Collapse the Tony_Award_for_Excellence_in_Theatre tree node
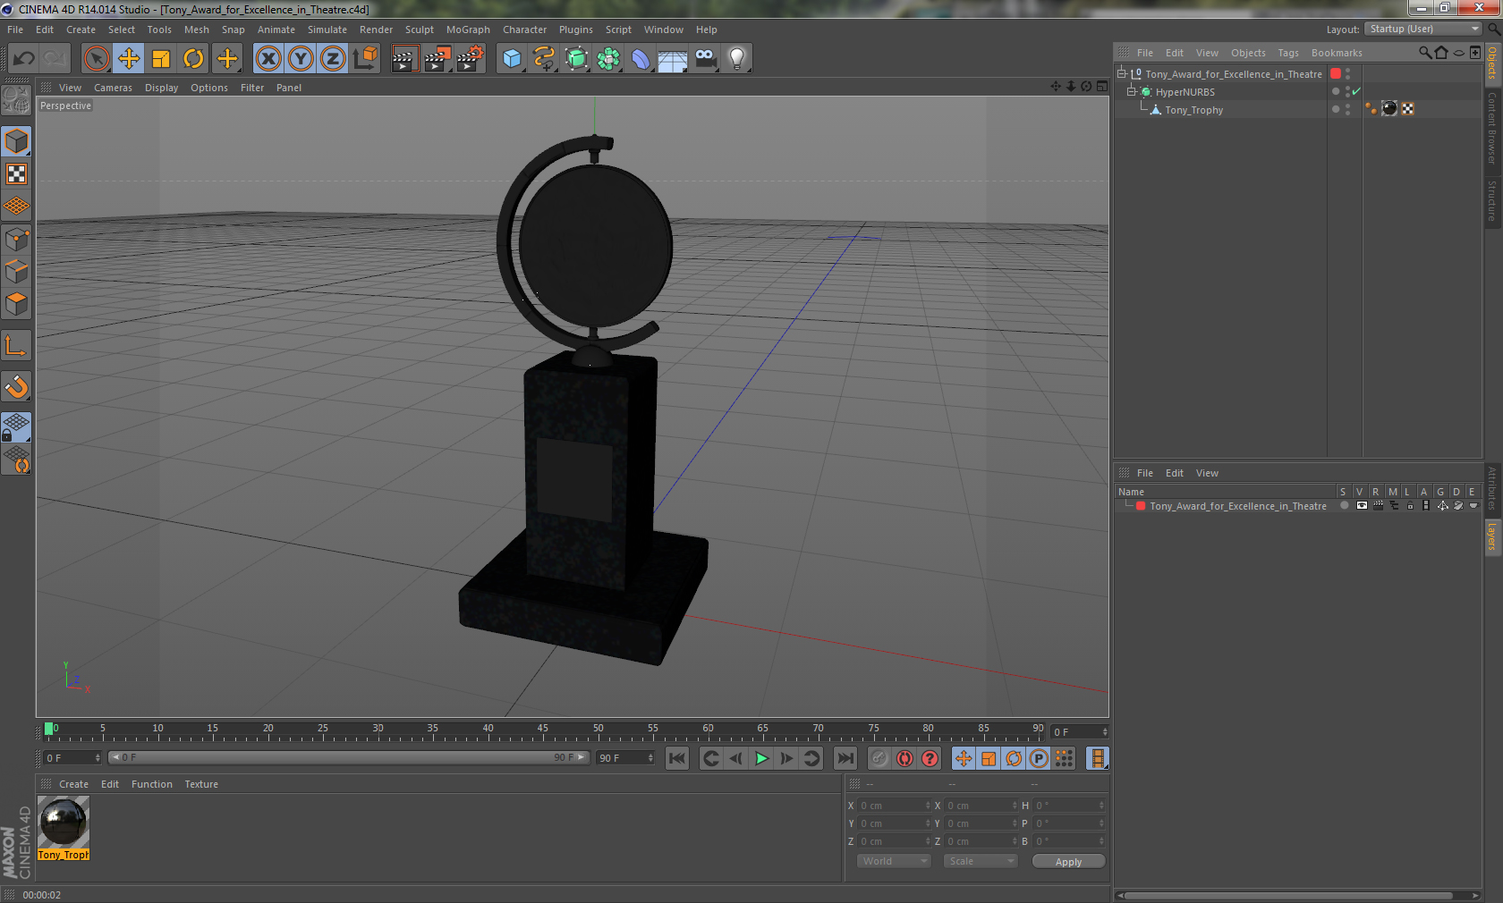 [1121, 73]
